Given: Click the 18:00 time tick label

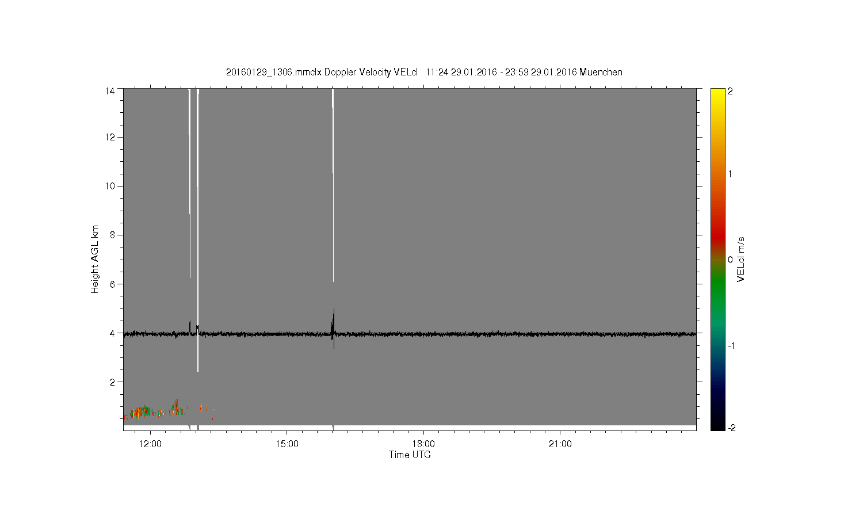Looking at the screenshot, I should coord(423,444).
